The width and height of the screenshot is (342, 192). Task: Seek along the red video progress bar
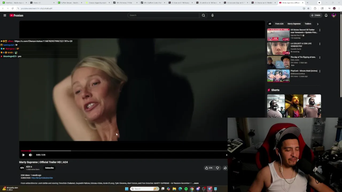[124, 151]
